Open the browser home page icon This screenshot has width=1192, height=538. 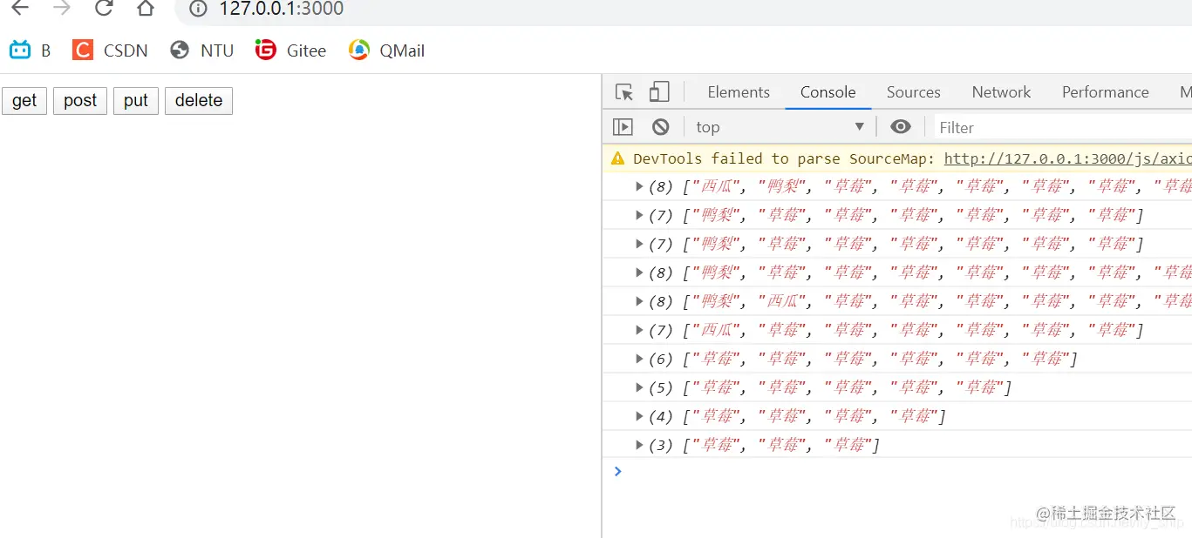(146, 9)
